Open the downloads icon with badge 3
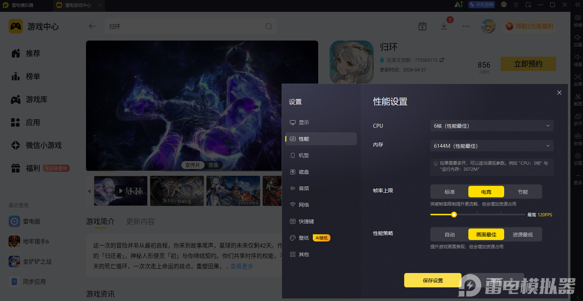The height and width of the screenshot is (301, 583). click(444, 26)
